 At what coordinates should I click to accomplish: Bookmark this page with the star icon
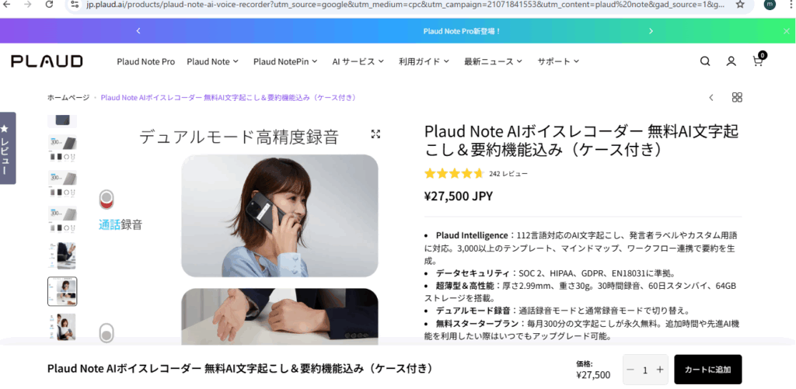tap(740, 5)
